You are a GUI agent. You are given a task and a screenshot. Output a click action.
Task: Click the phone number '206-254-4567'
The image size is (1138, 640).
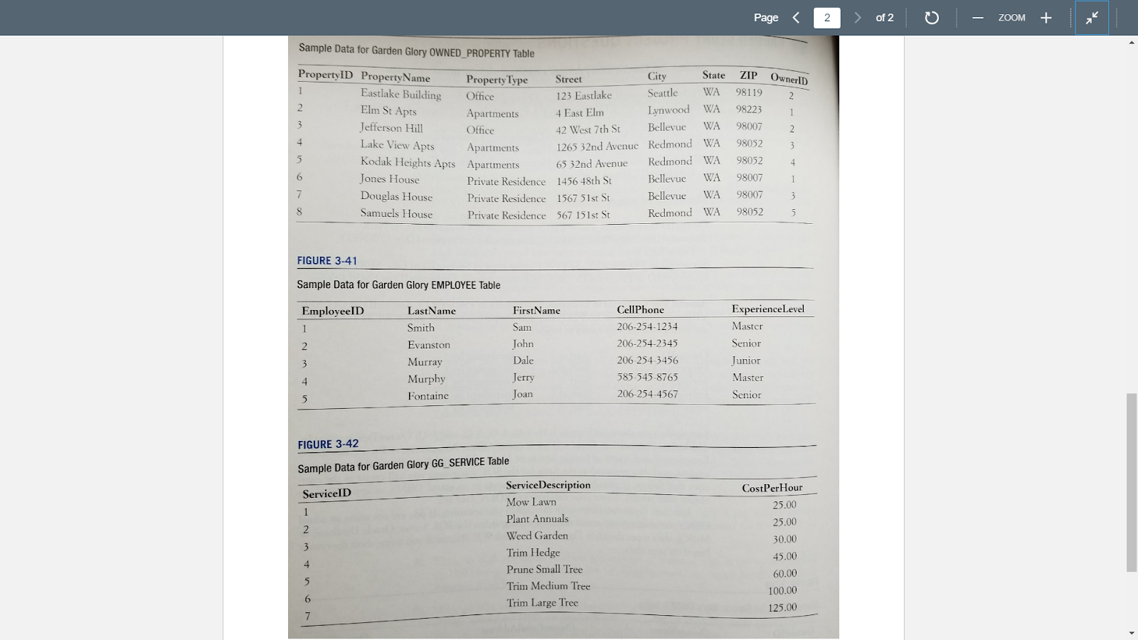pos(647,394)
